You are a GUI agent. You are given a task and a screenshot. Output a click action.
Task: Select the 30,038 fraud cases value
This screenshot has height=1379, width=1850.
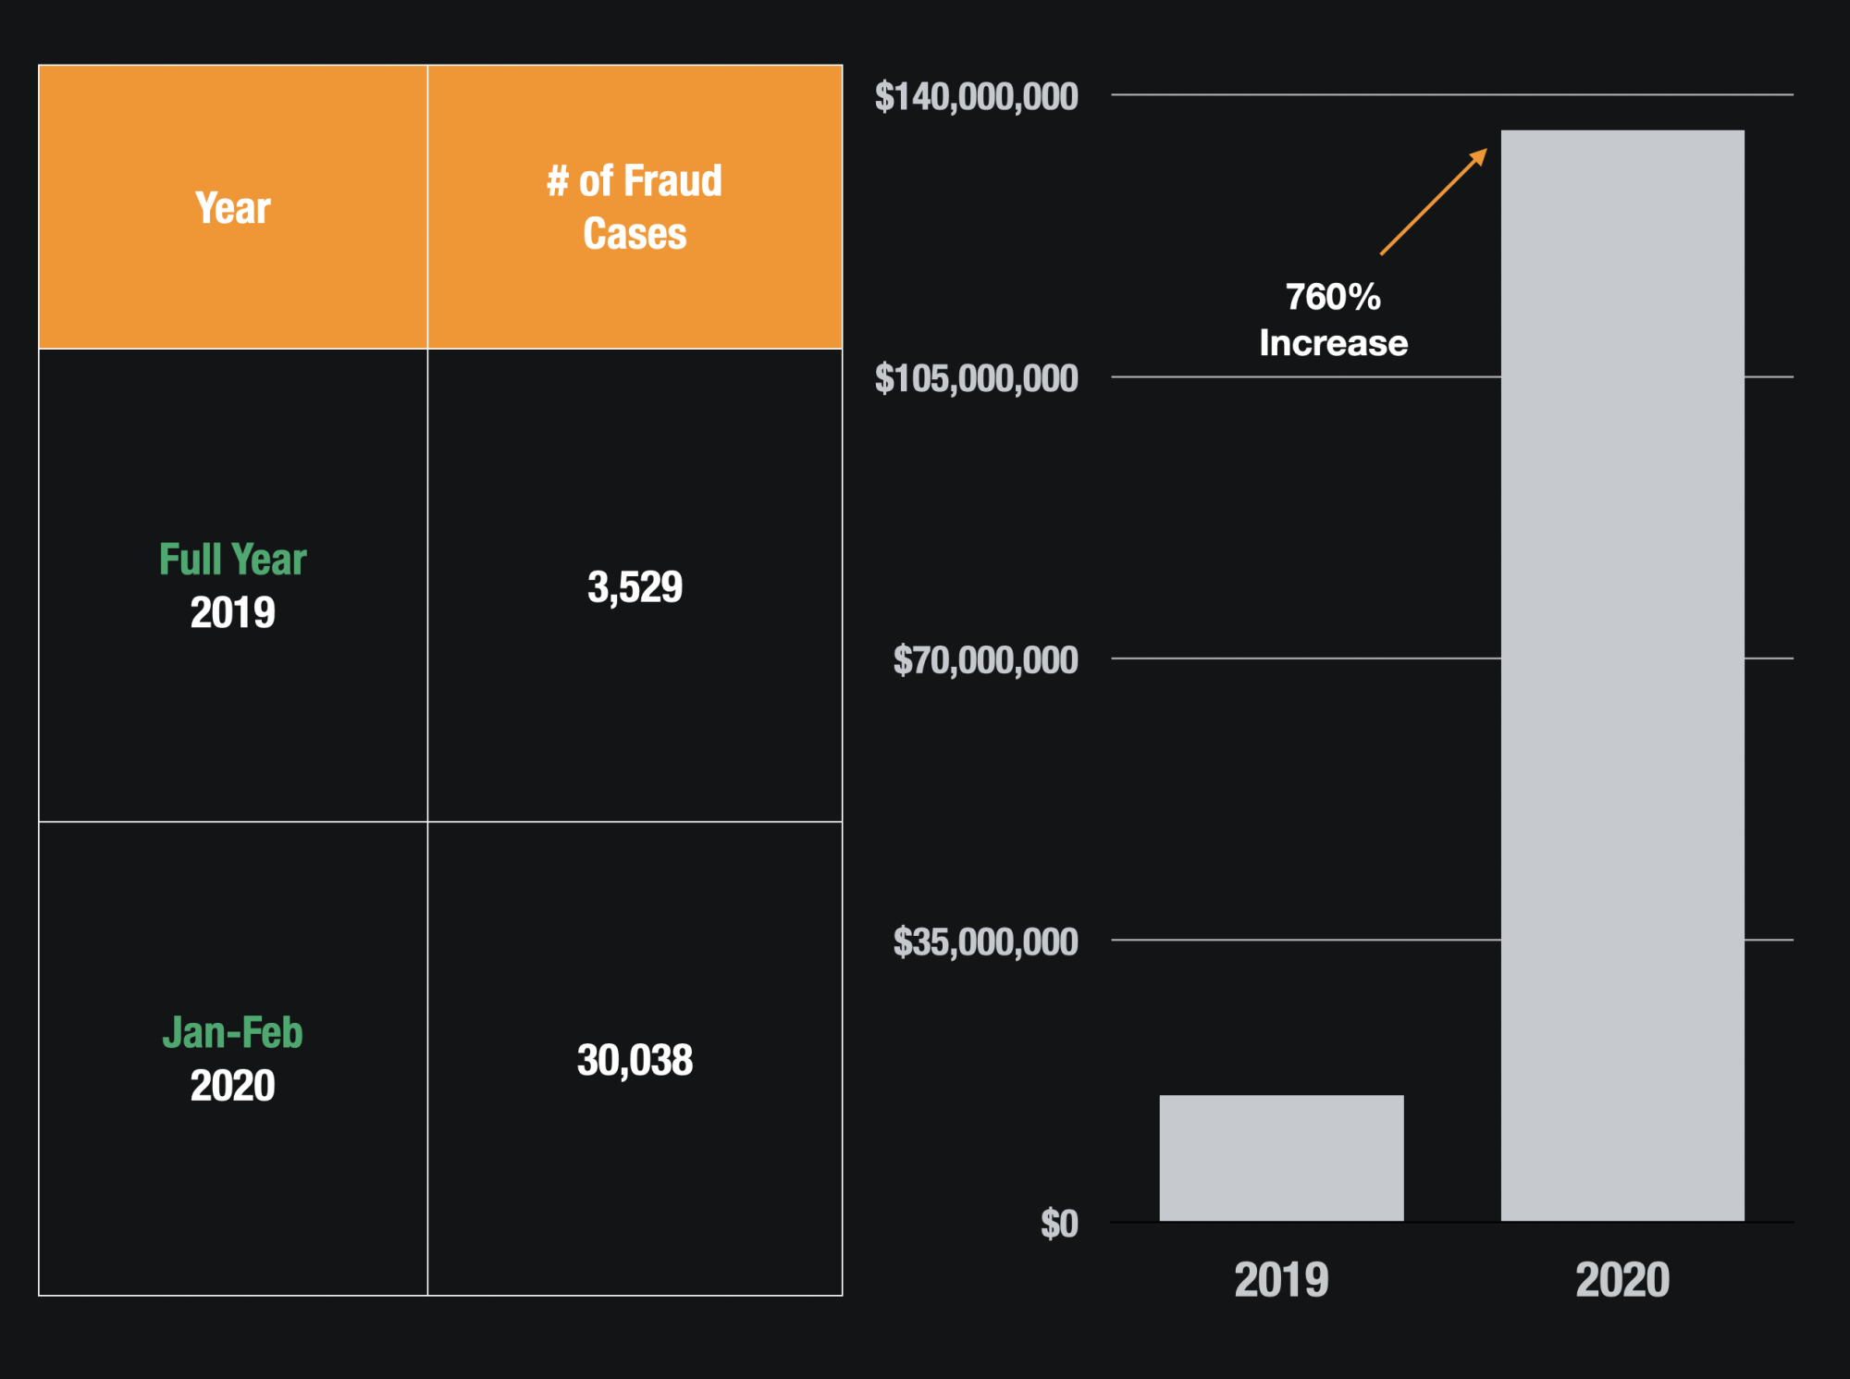pyautogui.click(x=635, y=1060)
